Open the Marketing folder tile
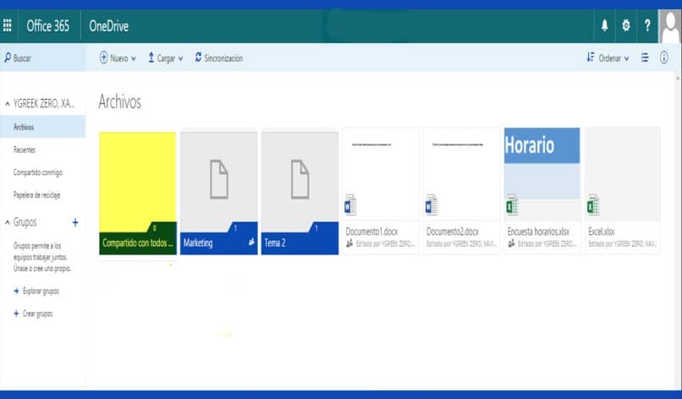This screenshot has height=399, width=682. [x=219, y=193]
